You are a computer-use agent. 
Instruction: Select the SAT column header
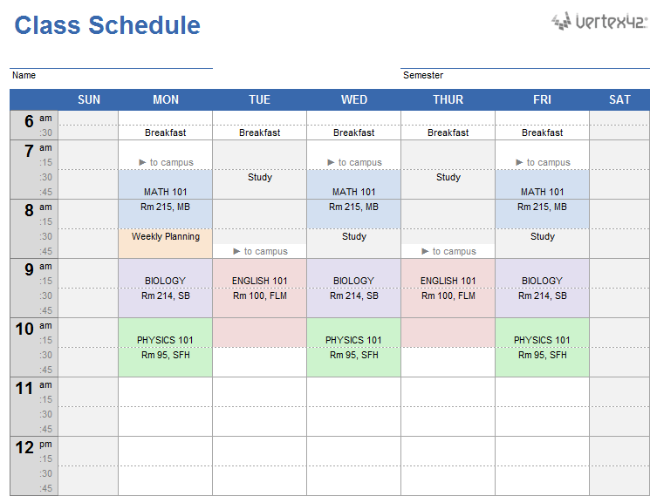coord(619,99)
